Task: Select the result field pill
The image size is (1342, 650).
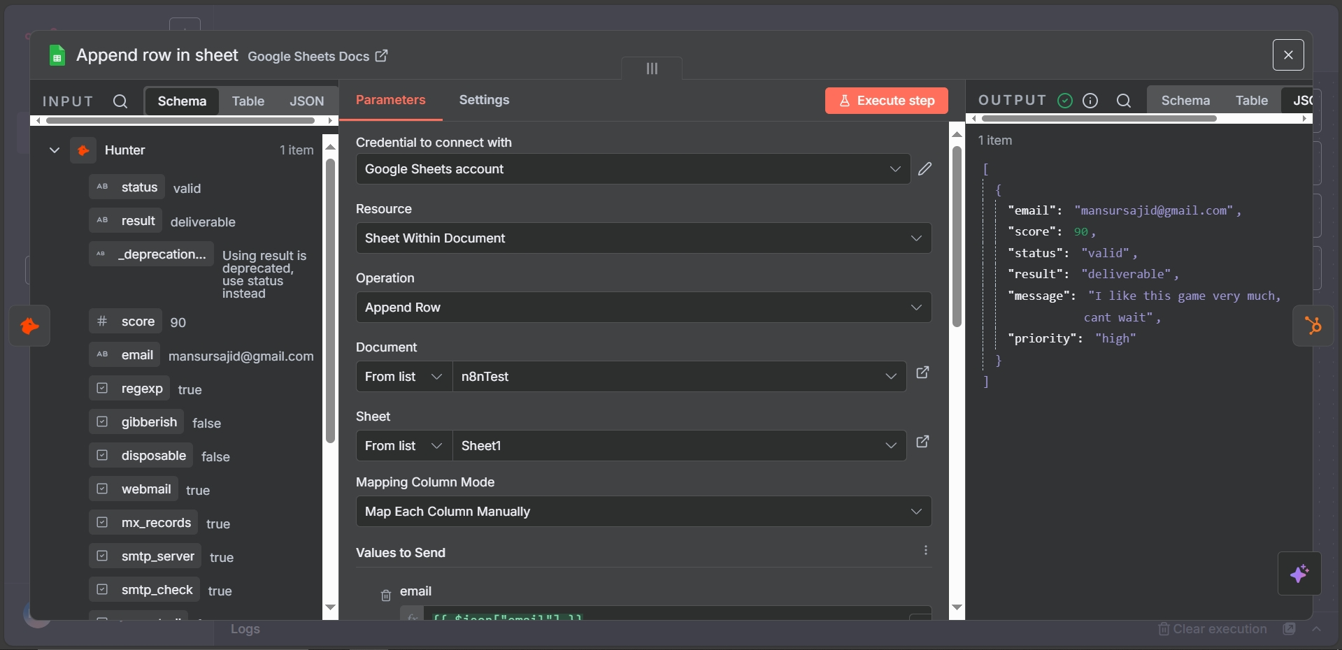Action: coord(125,221)
